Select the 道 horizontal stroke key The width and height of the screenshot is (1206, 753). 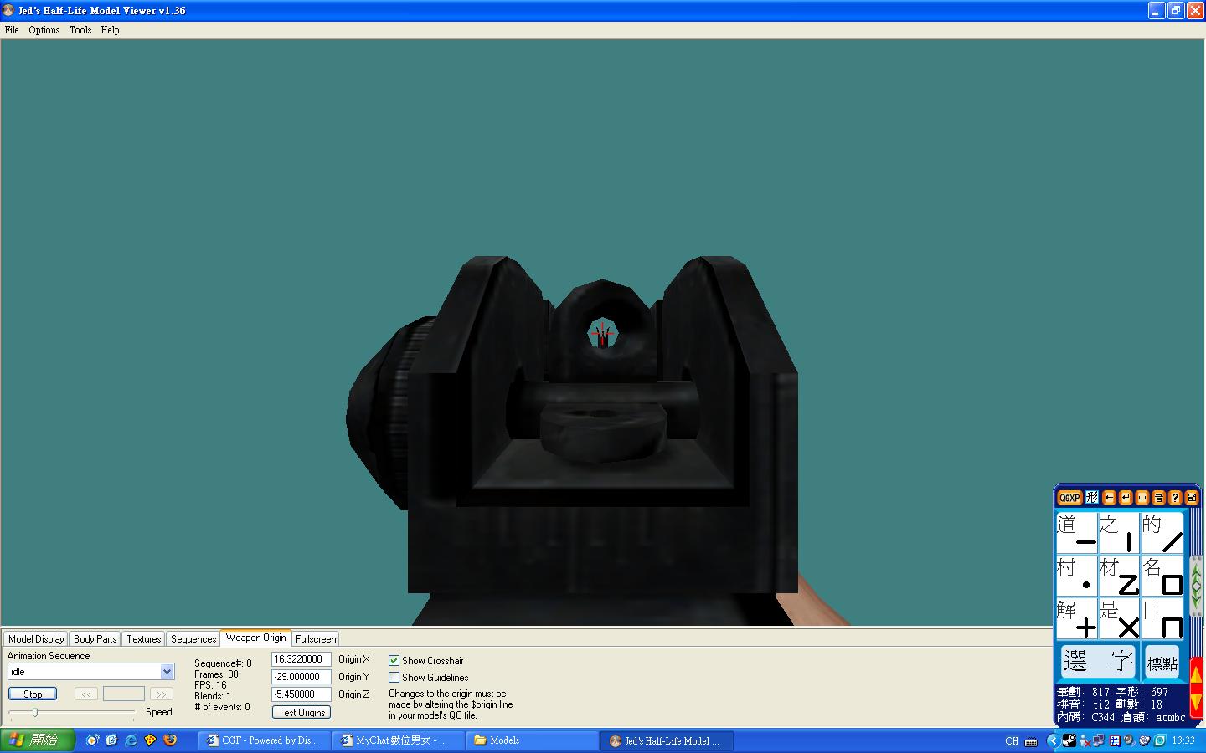point(1077,533)
